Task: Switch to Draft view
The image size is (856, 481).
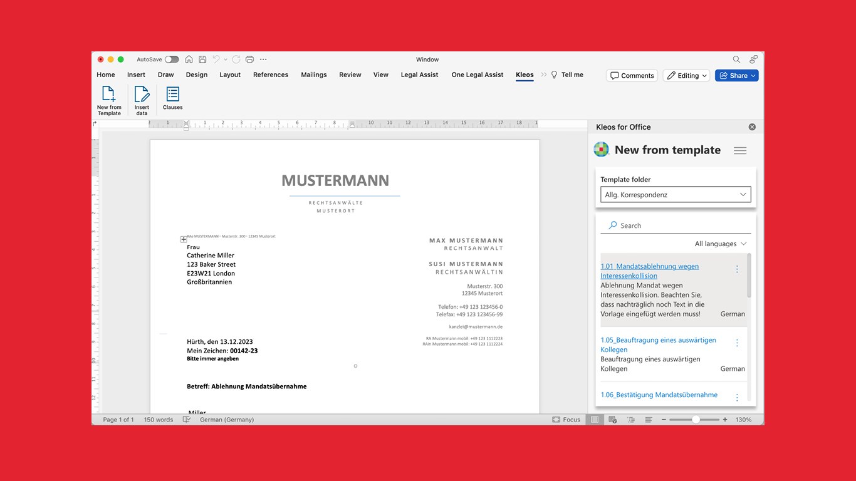Action: point(649,420)
